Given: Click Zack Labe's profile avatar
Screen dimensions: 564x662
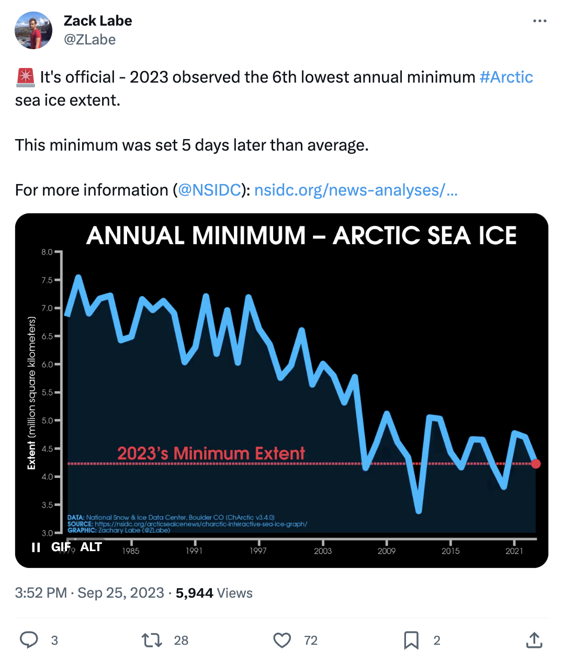Looking at the screenshot, I should pyautogui.click(x=33, y=30).
